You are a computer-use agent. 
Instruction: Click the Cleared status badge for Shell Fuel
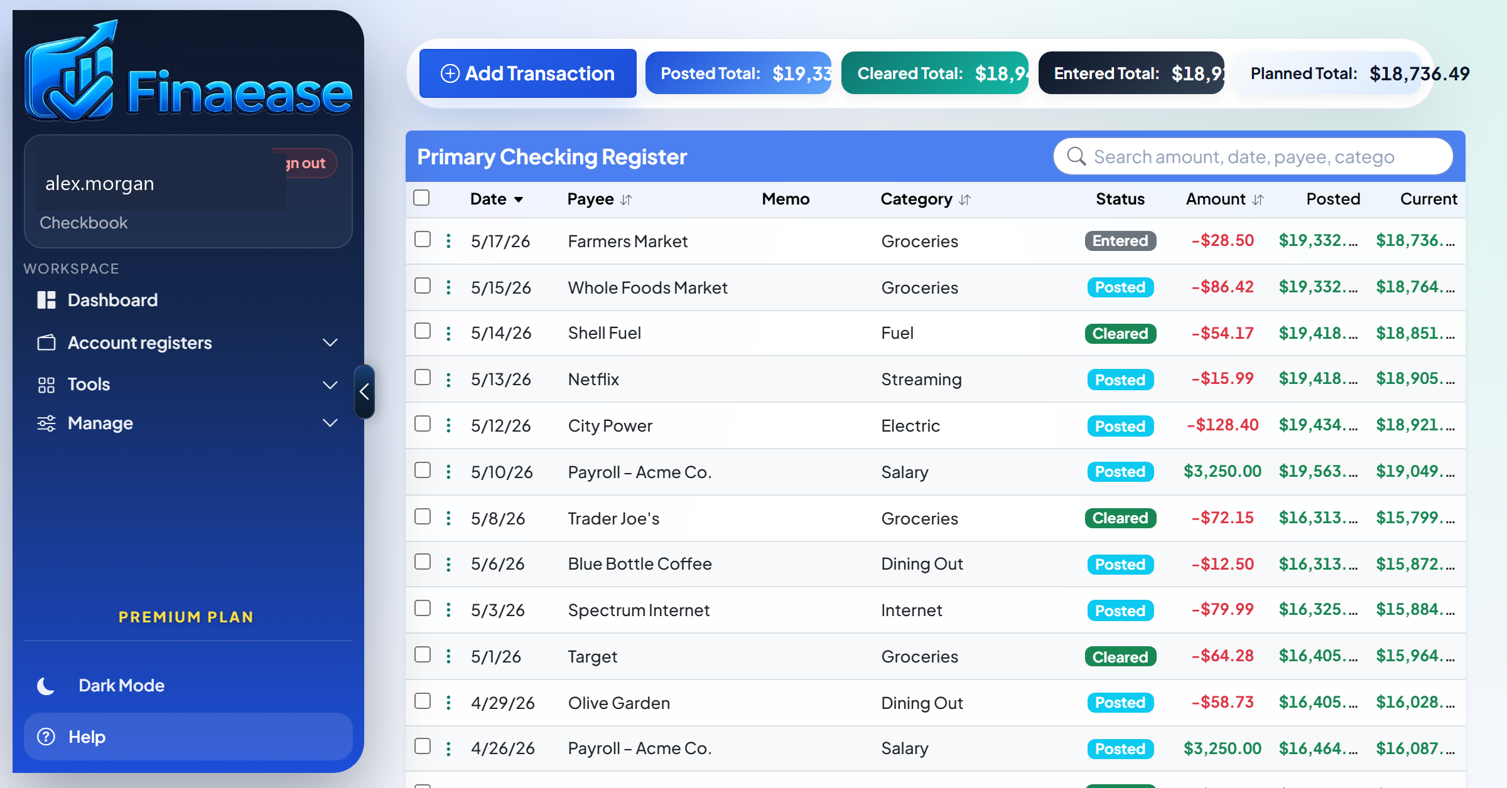(1120, 333)
